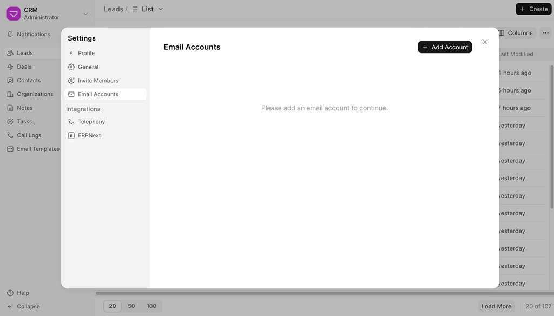Screen dimensions: 554x316
Task: Click the Call Logs phone icon
Action: [x=10, y=135]
